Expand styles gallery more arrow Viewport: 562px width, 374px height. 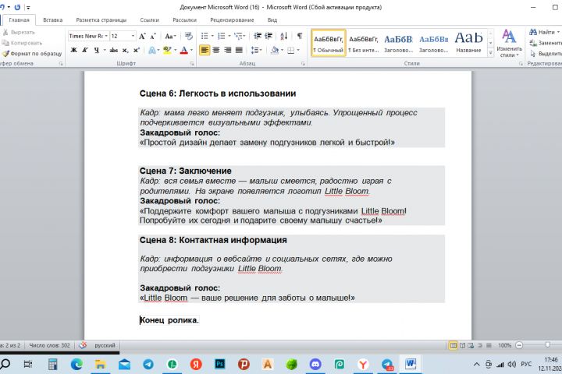click(x=490, y=53)
